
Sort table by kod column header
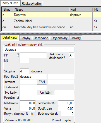(x=81, y=10)
